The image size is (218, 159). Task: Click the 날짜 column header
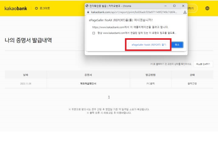tap(26, 75)
